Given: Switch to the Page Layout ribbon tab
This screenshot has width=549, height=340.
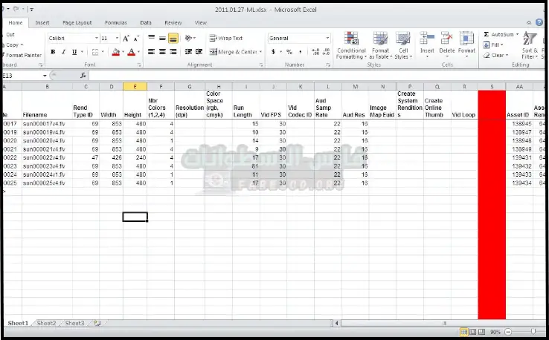Looking at the screenshot, I should click(77, 23).
